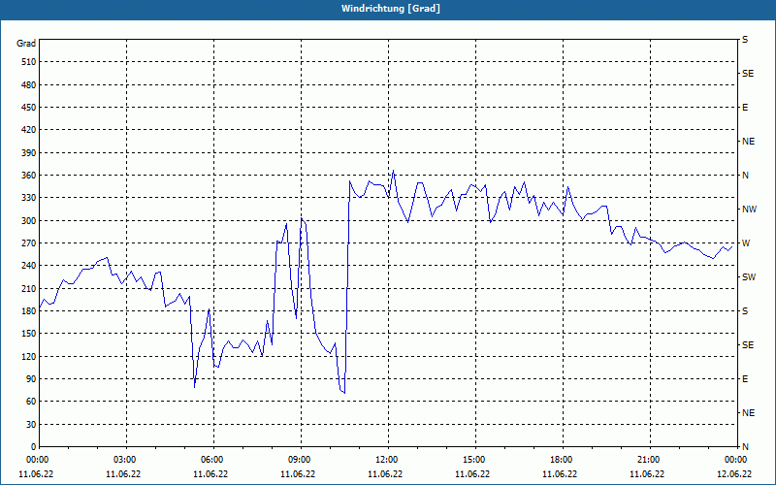Click the 00:00 label above first 11.06.22
The height and width of the screenshot is (485, 776).
38,460
